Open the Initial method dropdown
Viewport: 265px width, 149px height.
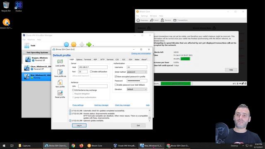click(x=137, y=72)
